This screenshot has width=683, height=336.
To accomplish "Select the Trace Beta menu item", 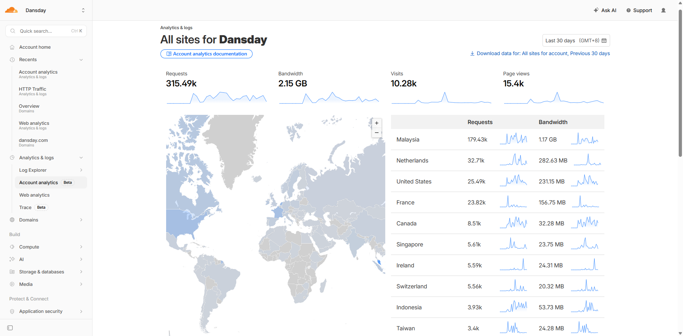I will click(33, 207).
